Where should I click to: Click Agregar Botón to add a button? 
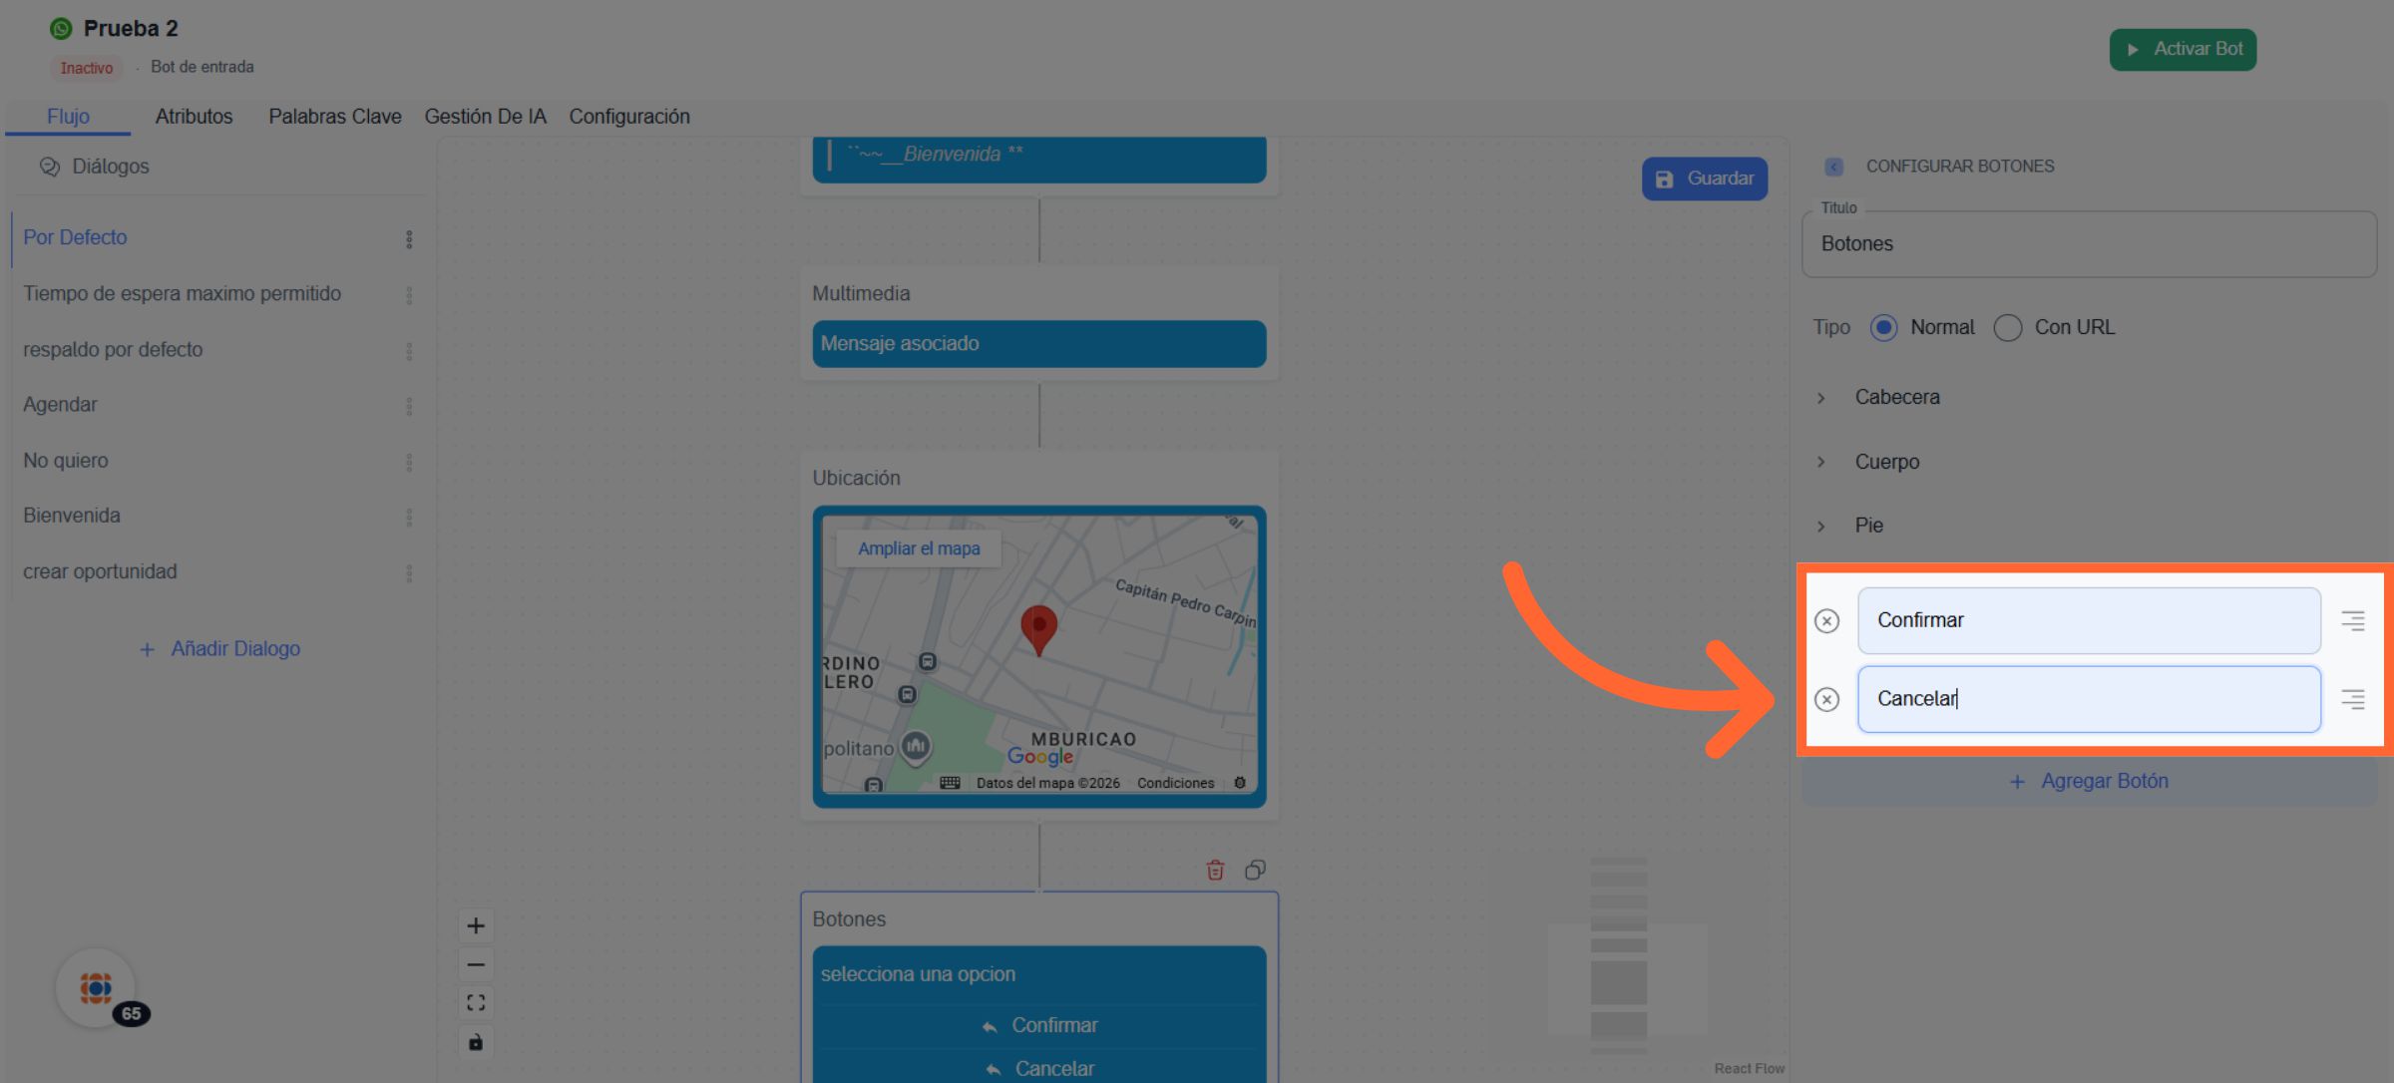coord(2089,781)
